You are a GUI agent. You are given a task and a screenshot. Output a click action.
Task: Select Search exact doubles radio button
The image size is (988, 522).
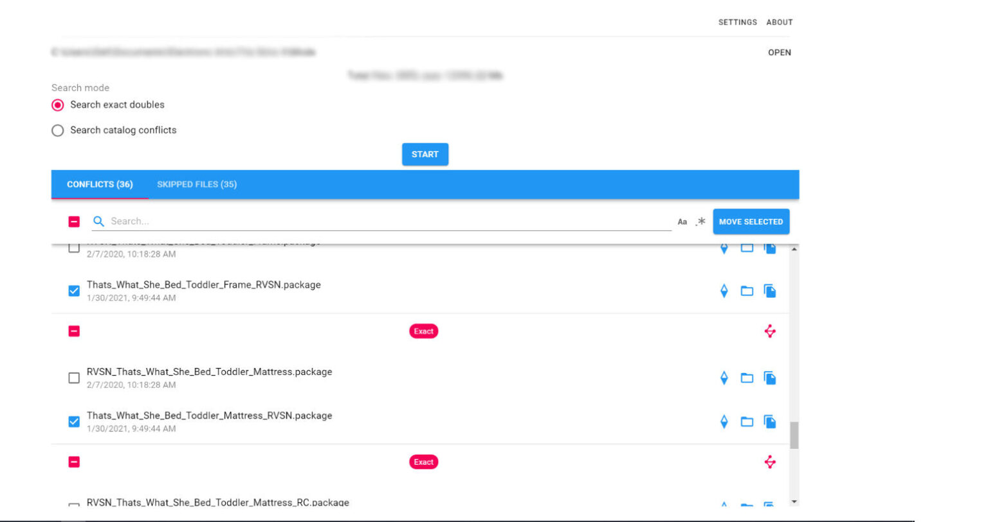[x=58, y=105]
